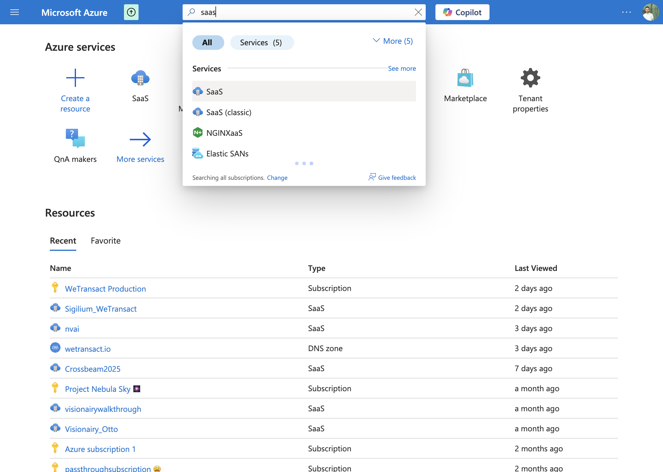Choose the SaaS (classic) search result
The height and width of the screenshot is (472, 663).
pyautogui.click(x=304, y=112)
